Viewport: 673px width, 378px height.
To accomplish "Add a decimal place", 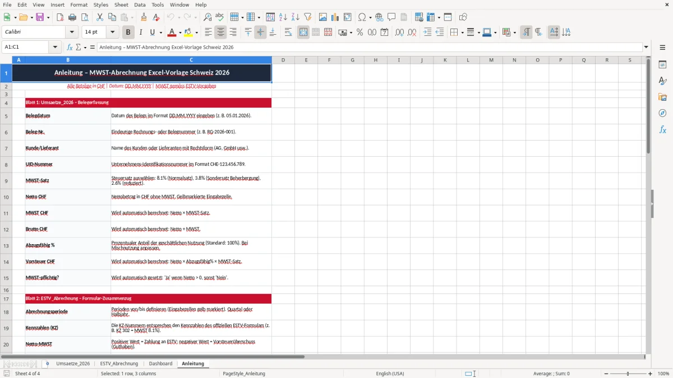I will (399, 32).
